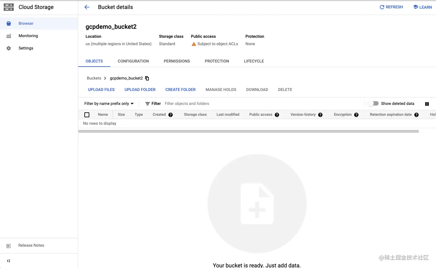Screen dimensions: 436x268
Task: Collapse the sidebar with the chevron icon
Action: click(8, 261)
